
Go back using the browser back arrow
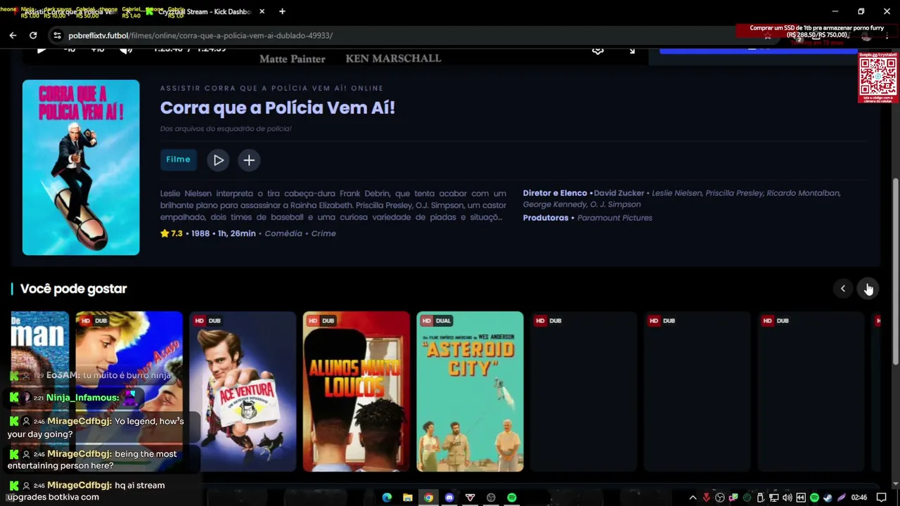coord(13,35)
